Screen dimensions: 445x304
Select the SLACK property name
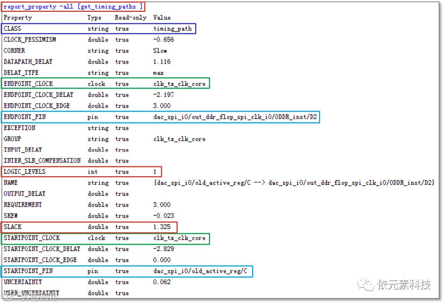13,227
